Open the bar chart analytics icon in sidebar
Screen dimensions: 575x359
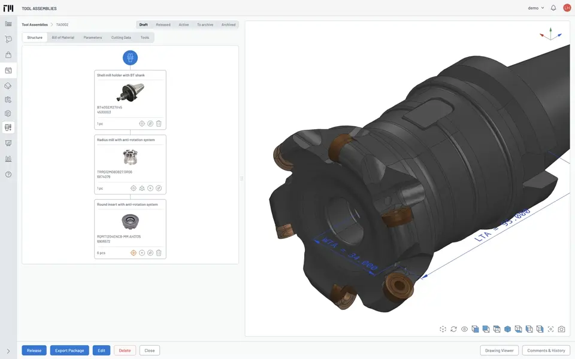8,159
